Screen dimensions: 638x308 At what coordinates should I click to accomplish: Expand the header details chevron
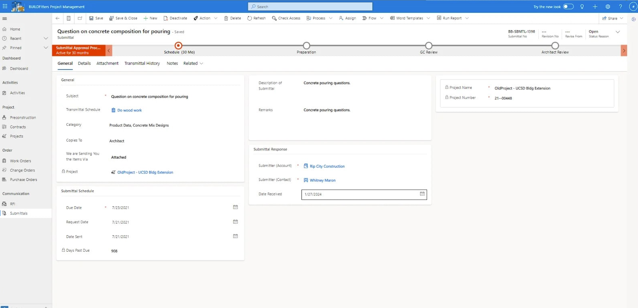click(x=618, y=32)
